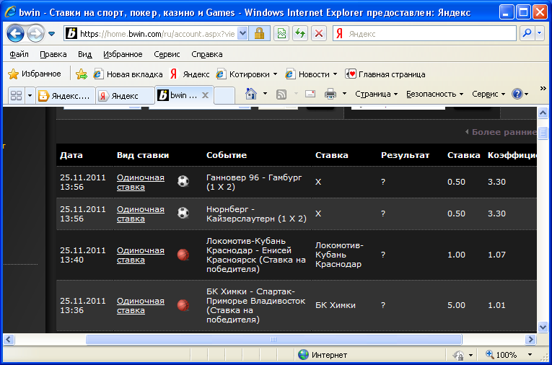The image size is (552, 365).
Task: Click vertical scrollbar down arrow
Action: [543, 327]
